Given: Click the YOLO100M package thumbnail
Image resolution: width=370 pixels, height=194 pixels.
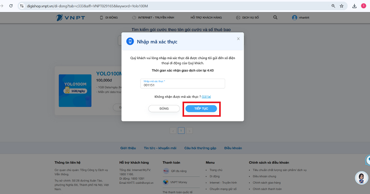Looking at the screenshot, I should tap(75, 91).
